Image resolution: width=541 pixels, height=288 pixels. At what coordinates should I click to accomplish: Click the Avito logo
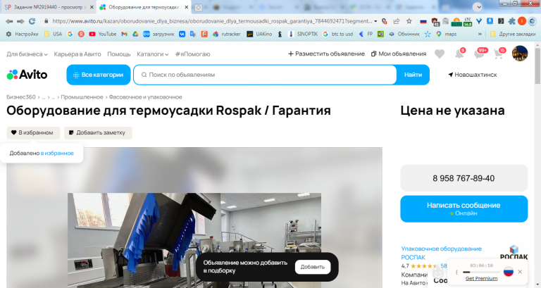tap(27, 75)
